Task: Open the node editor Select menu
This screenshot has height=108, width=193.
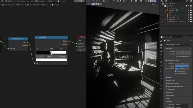Action: (x=23, y=1)
